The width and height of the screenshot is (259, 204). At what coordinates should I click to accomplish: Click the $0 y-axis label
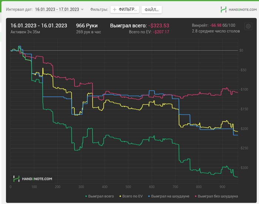click(x=241, y=50)
